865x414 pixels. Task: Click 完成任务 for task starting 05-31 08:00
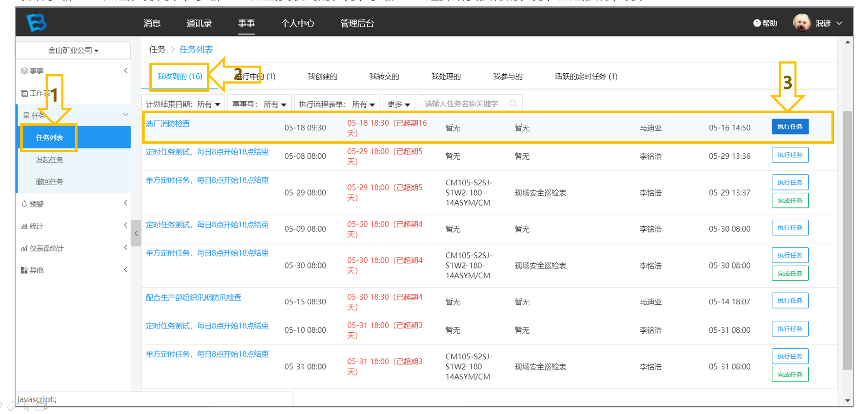(x=790, y=375)
